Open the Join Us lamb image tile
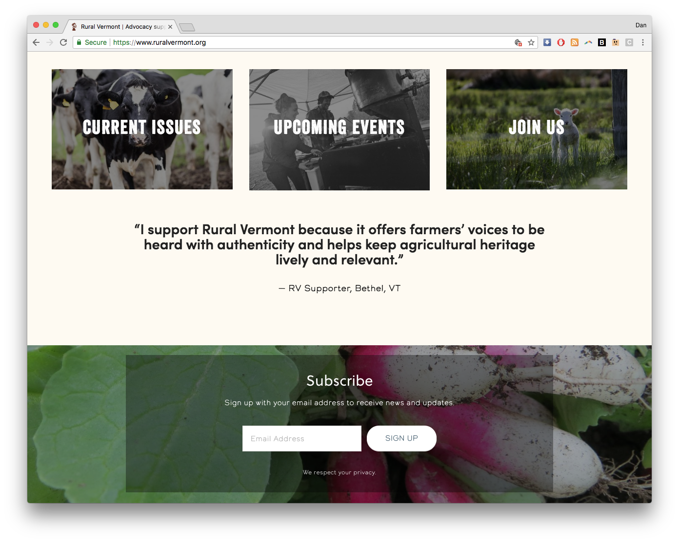Viewport: 679px width, 542px height. pyautogui.click(x=537, y=129)
